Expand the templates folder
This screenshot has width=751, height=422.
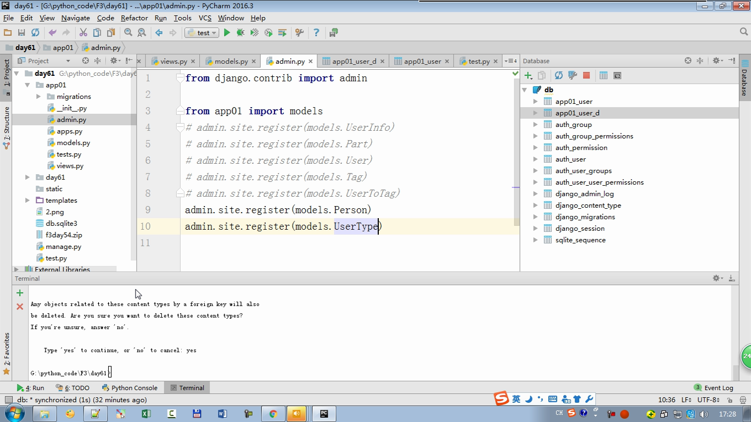27,201
